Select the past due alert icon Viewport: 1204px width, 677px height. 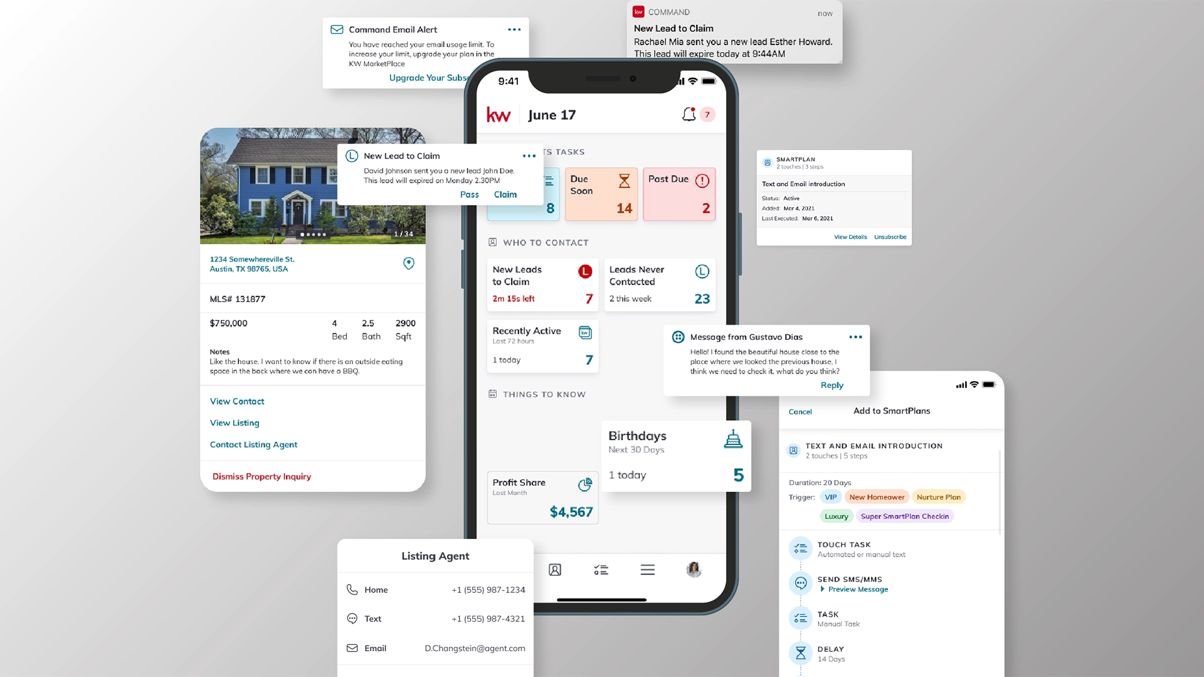click(703, 180)
